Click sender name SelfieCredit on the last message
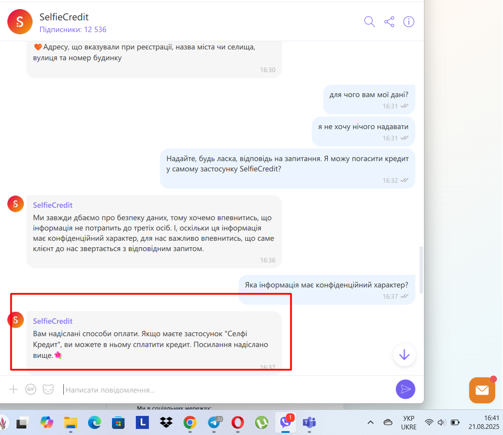The height and width of the screenshot is (435, 503). 53,321
